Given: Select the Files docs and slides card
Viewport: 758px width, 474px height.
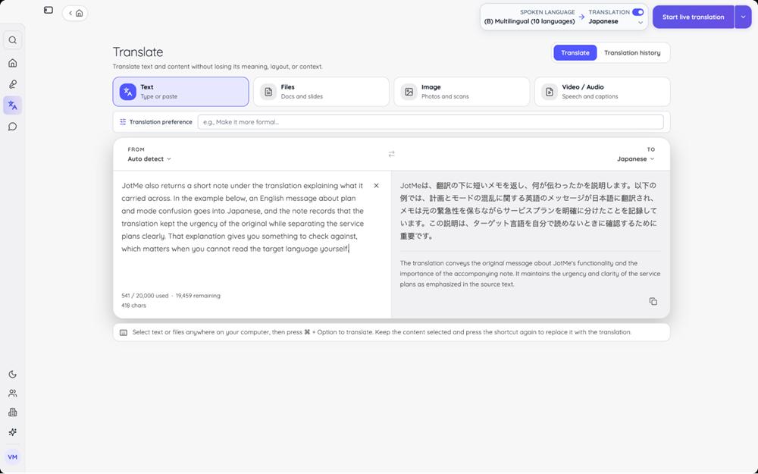Looking at the screenshot, I should tap(321, 92).
